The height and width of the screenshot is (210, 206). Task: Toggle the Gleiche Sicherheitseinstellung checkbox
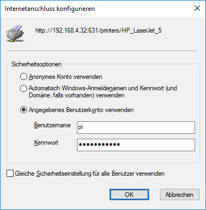pyautogui.click(x=10, y=174)
